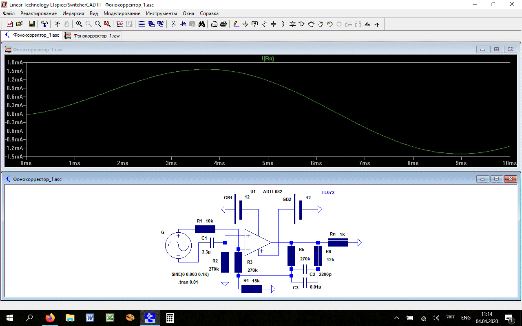
Task: Select the Capacitor component tool
Action: [x=273, y=24]
